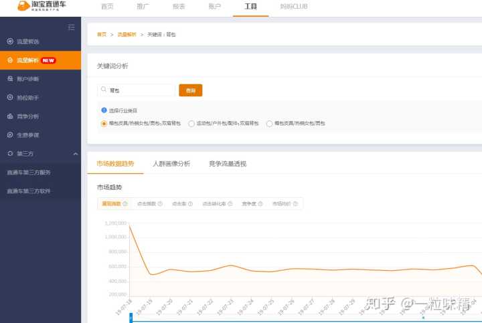
Task: Click the magnifier icon in keyword search box
Action: tap(104, 90)
